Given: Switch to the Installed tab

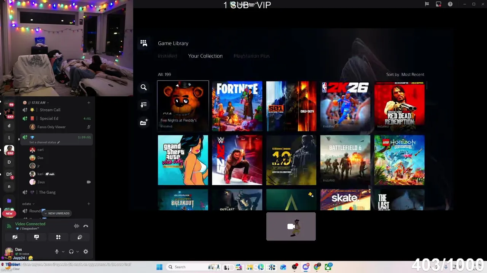Looking at the screenshot, I should click(x=167, y=56).
